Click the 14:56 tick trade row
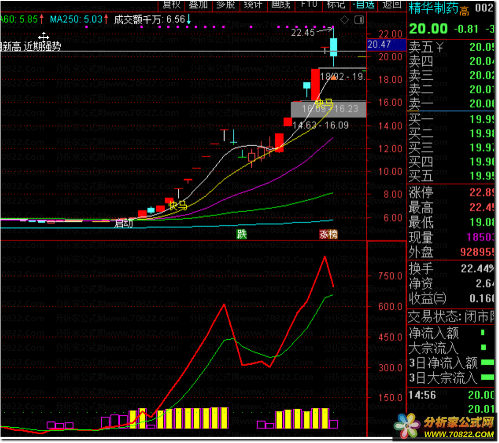499x443 pixels. (452, 395)
